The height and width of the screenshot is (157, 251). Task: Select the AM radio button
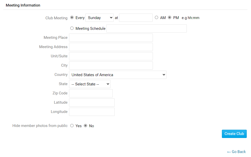coord(157,18)
